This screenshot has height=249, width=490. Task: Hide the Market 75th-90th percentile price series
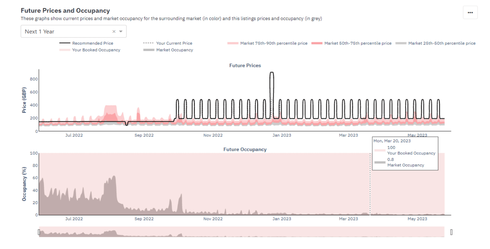(267, 43)
